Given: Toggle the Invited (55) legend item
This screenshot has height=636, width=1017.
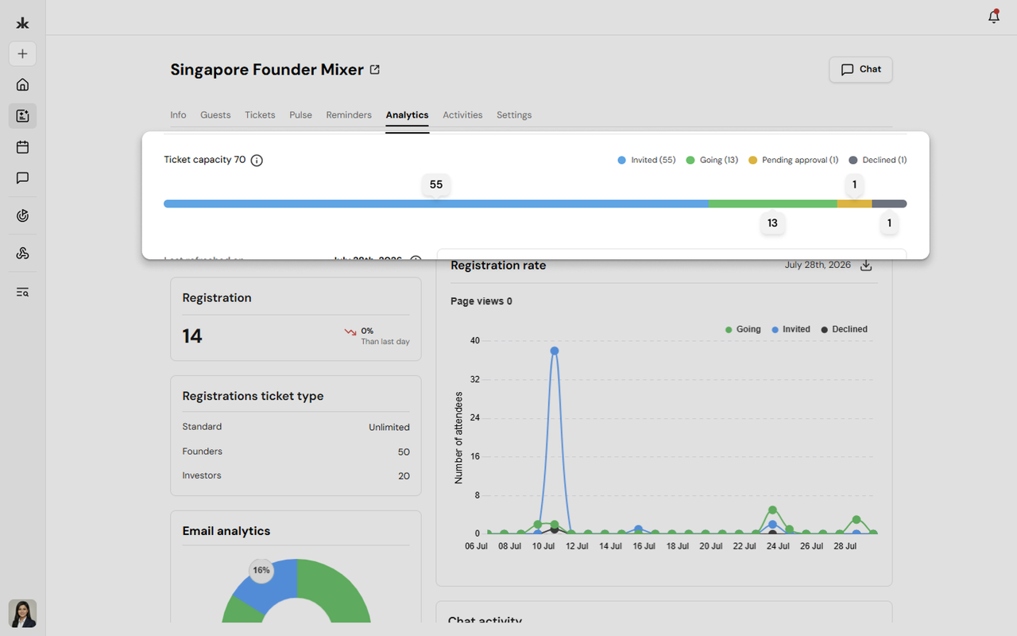Looking at the screenshot, I should click(647, 160).
